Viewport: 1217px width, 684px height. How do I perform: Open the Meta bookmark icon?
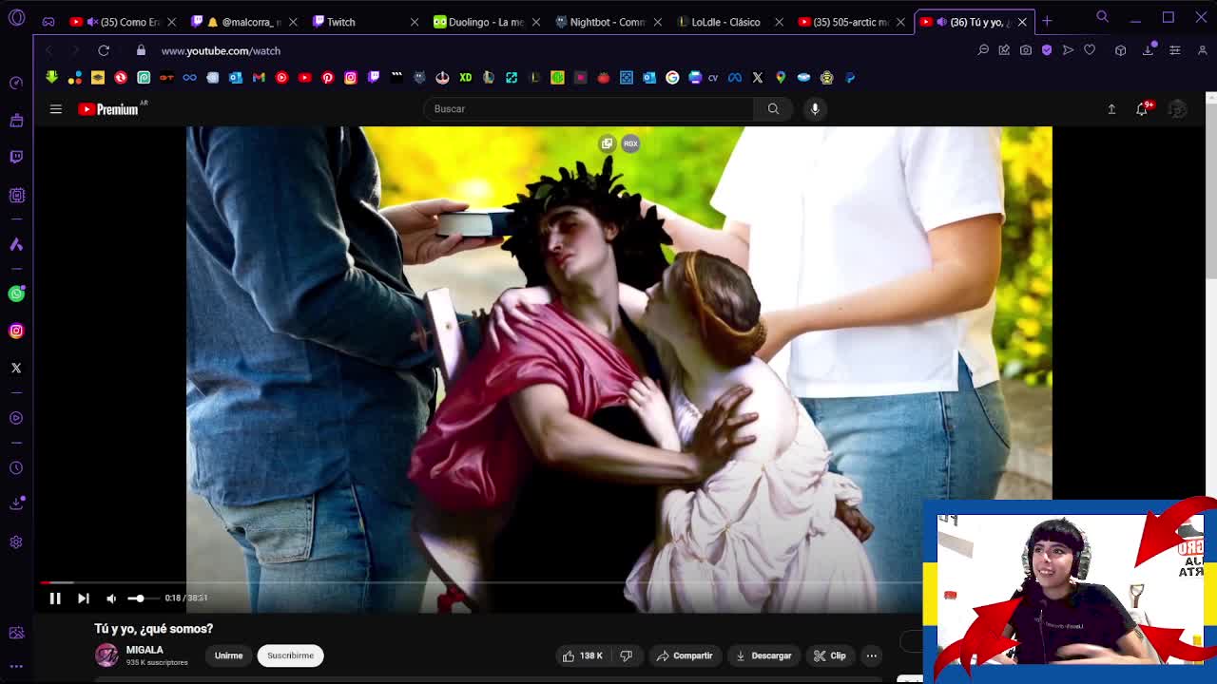point(735,78)
